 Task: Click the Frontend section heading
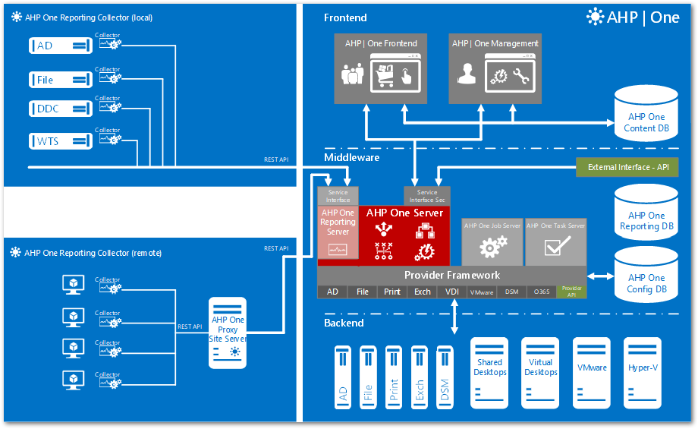point(345,17)
